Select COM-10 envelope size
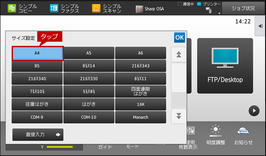Screen dimensions: 266x156 tap(89, 117)
